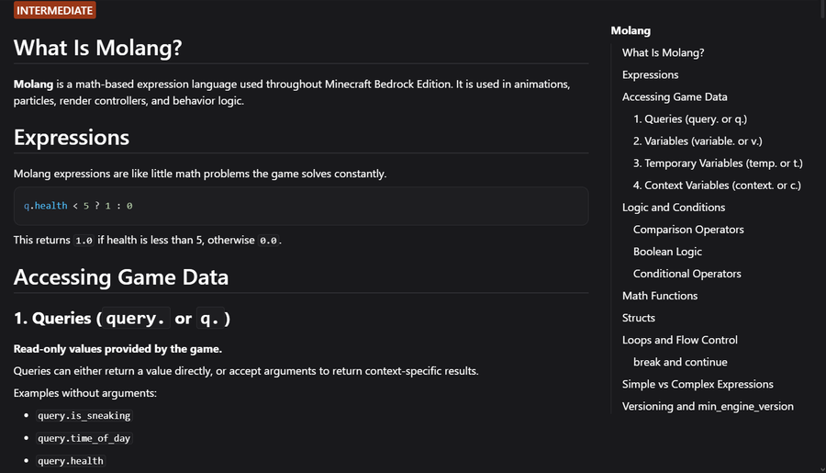
Task: Open the Comparison Operators link
Action: (688, 229)
